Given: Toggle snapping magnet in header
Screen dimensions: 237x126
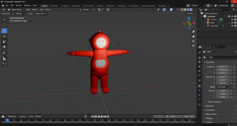Looking at the screenshot, I should pyautogui.click(x=99, y=9).
